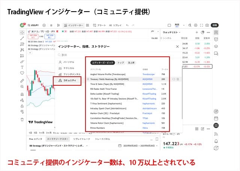
Task: Redo the last chart action
Action: pyautogui.click(x=133, y=25)
